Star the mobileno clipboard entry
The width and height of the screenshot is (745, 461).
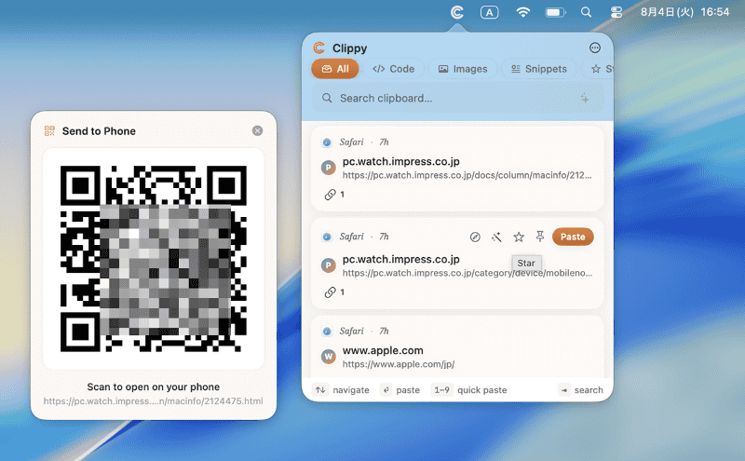coord(519,237)
